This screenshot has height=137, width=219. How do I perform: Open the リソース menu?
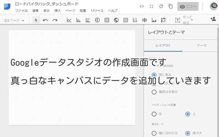97,11
